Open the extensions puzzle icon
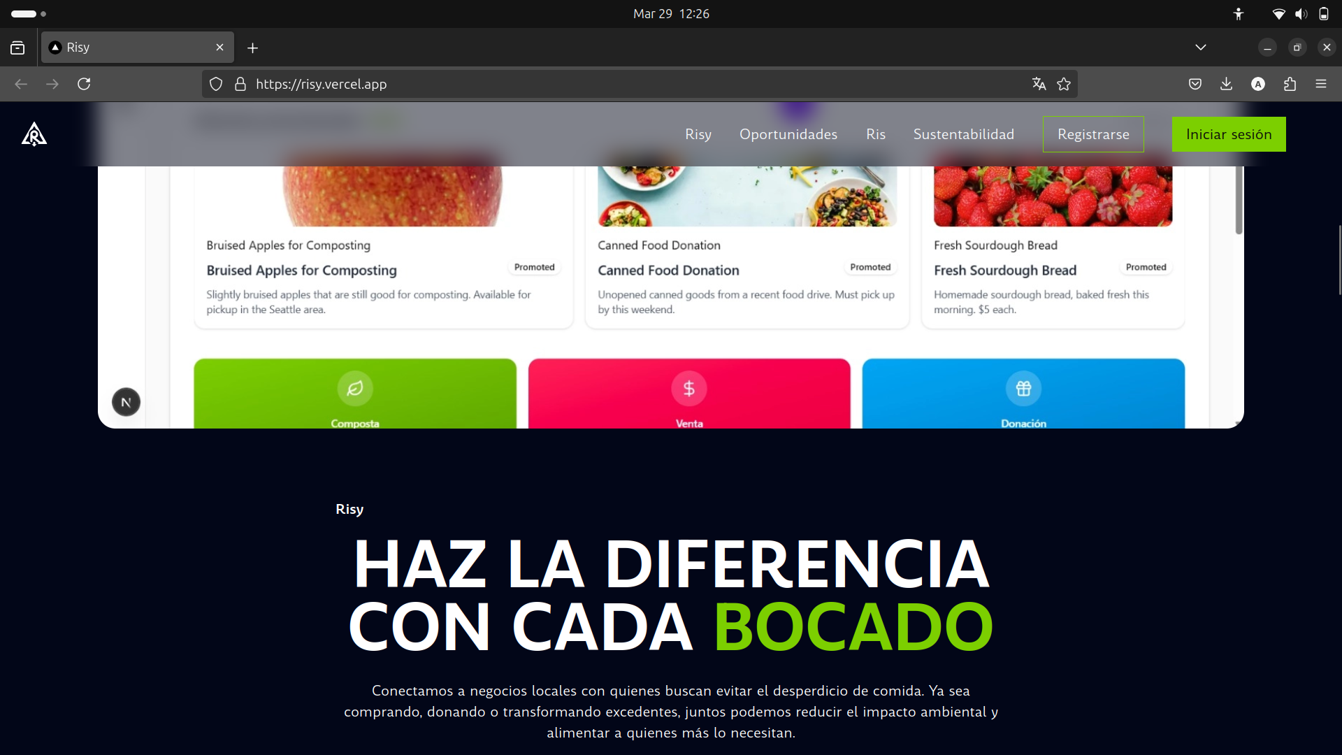The image size is (1342, 755). (1290, 84)
